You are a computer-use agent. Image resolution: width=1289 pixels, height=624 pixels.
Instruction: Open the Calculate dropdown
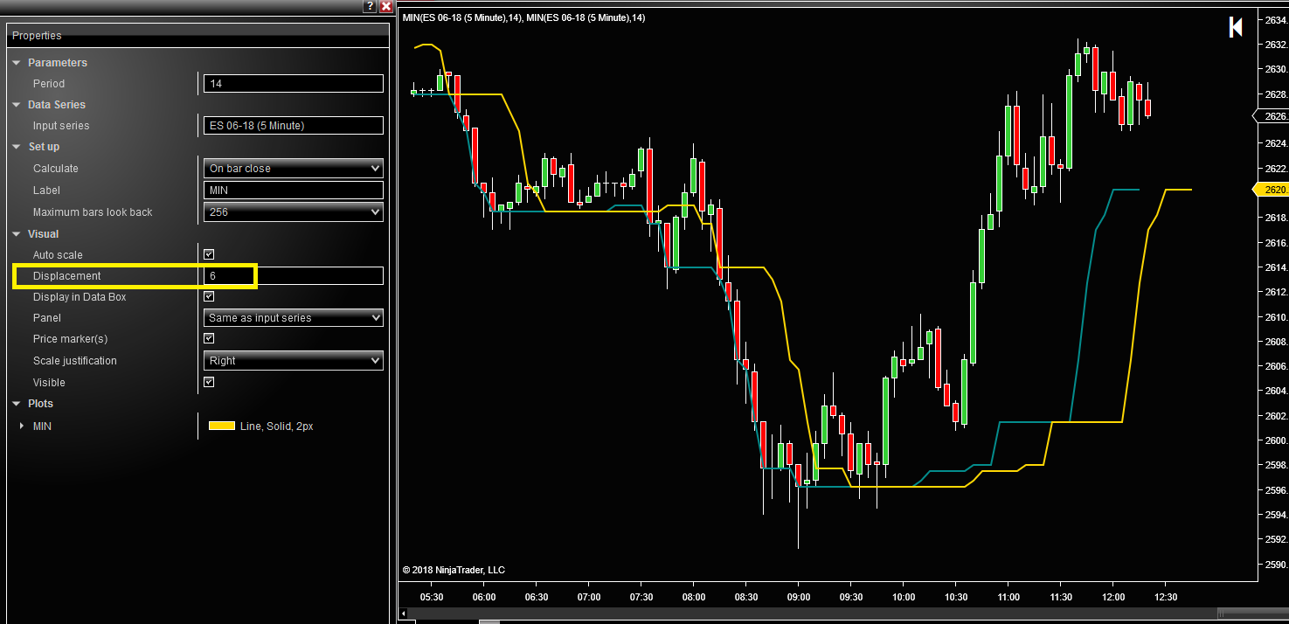point(294,169)
